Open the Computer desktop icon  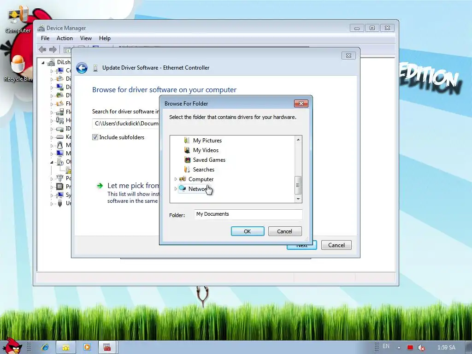[18, 19]
